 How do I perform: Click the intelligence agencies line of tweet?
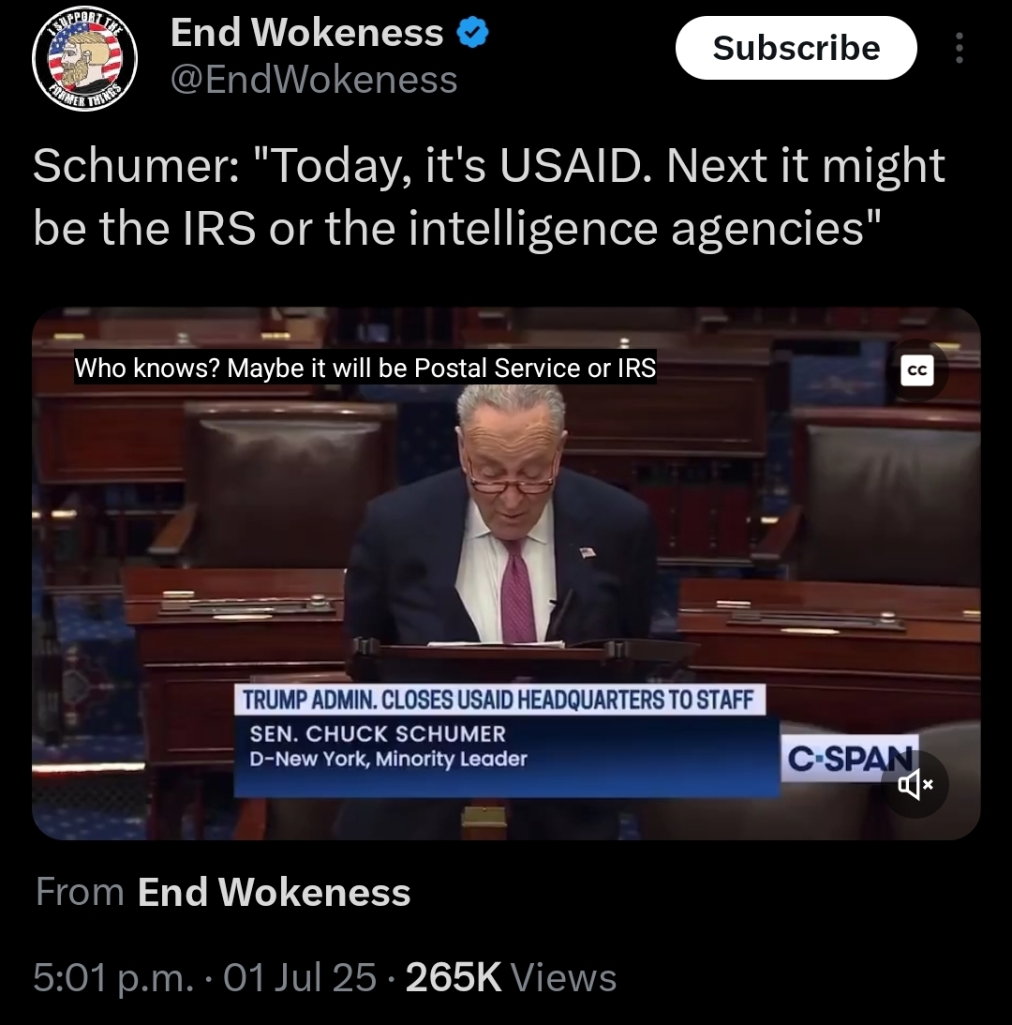pyautogui.click(x=456, y=229)
